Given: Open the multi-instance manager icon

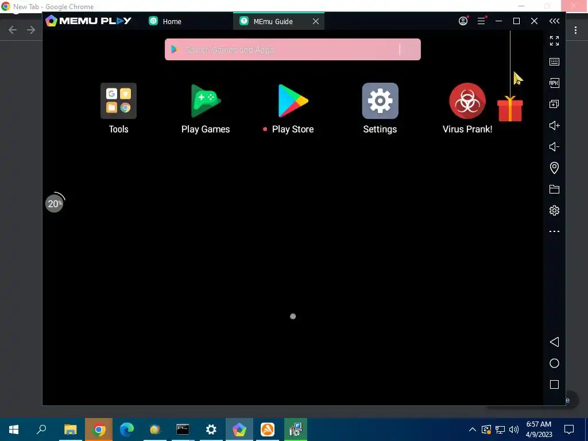Looking at the screenshot, I should click(554, 105).
